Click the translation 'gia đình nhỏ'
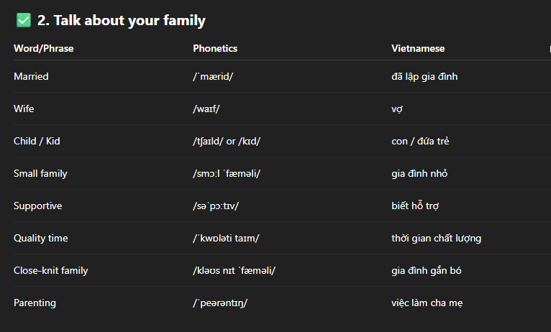Viewport: 551px width, 332px height. coord(419,173)
